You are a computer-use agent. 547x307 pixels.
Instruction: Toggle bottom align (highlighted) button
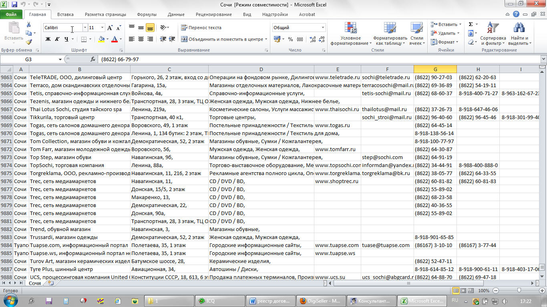point(150,28)
